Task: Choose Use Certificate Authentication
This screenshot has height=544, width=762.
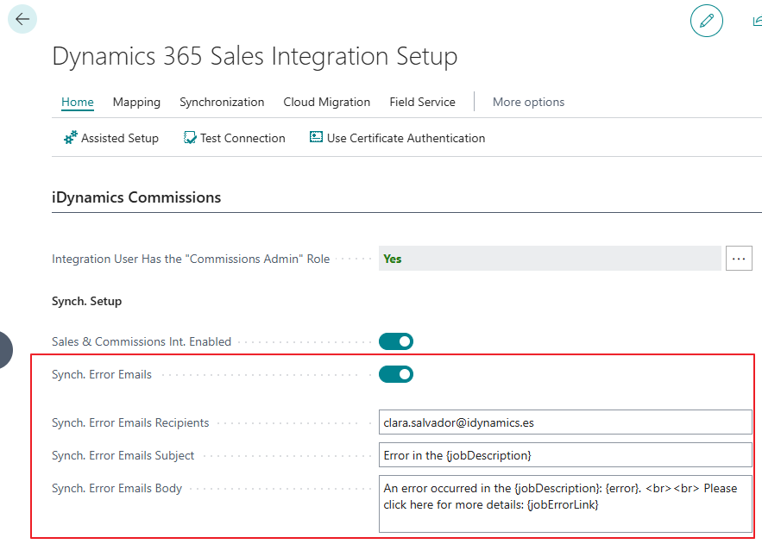Action: (397, 138)
